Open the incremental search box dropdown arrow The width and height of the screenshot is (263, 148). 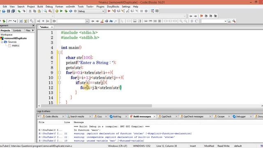tap(87, 21)
